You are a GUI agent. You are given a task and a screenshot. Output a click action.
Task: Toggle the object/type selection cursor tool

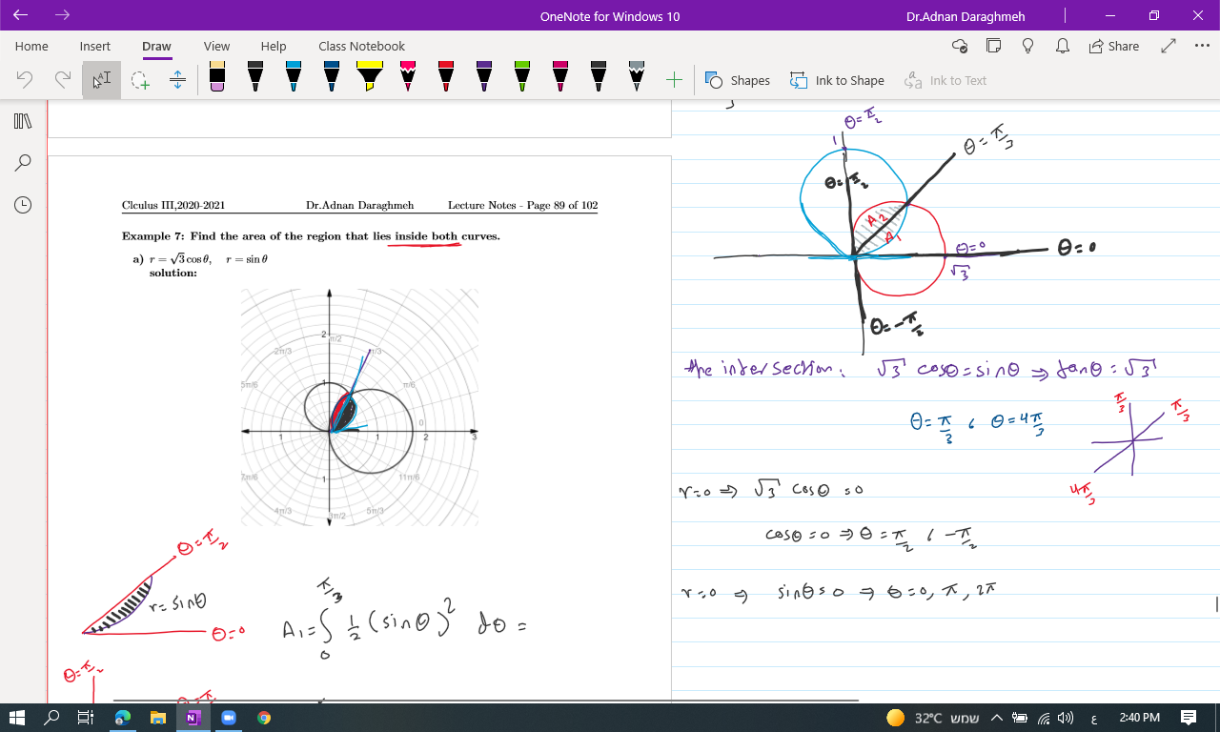pos(101,80)
